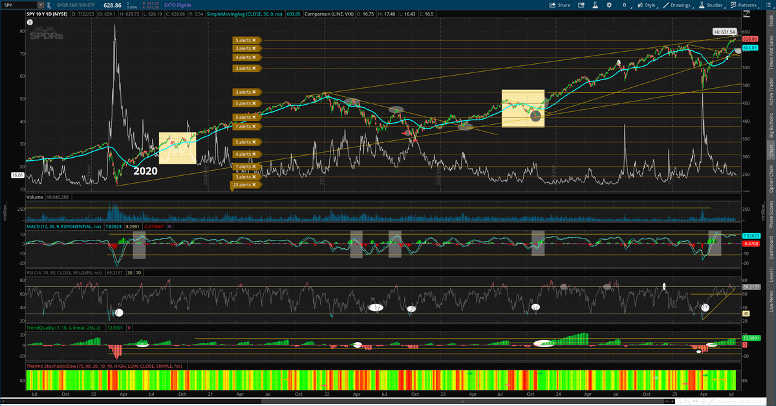This screenshot has width=776, height=406.
Task: Switch to the Trade sidebar tab
Action: [770, 20]
